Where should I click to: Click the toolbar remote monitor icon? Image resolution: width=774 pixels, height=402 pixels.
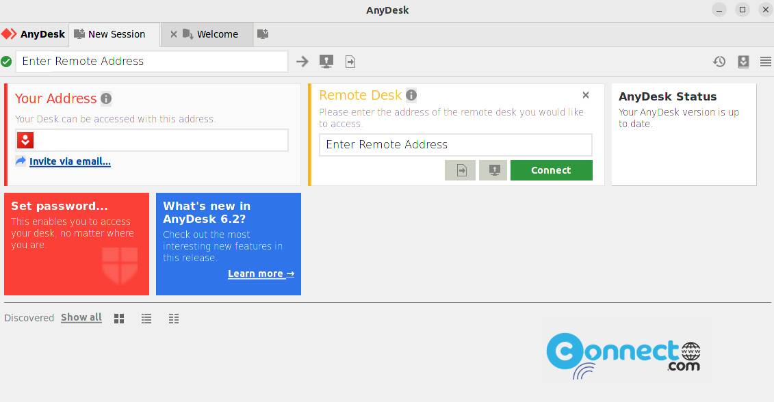pos(326,61)
